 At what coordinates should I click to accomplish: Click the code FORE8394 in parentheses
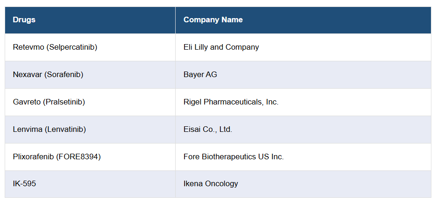tap(78, 157)
